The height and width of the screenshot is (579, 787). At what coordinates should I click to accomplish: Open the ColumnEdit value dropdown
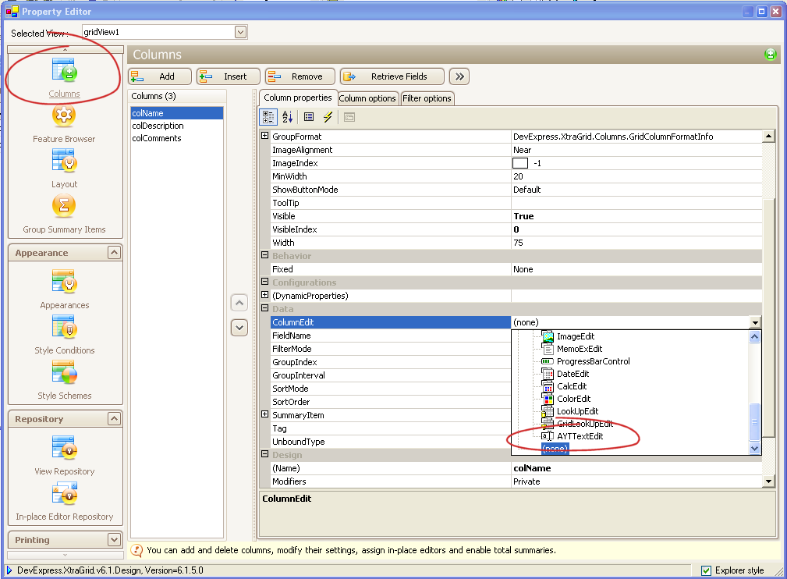click(755, 322)
